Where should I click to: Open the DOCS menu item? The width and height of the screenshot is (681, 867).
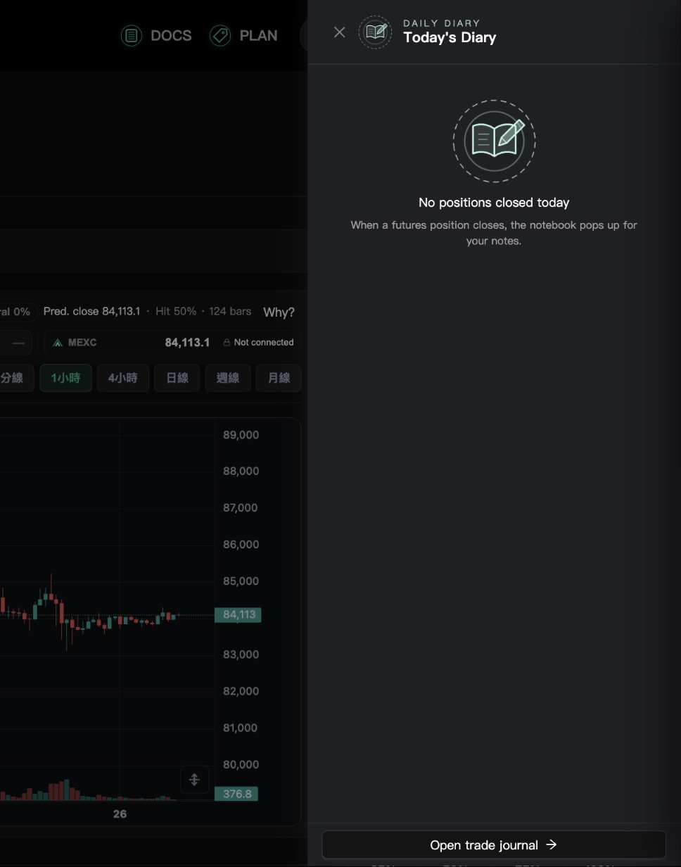[x=156, y=35]
